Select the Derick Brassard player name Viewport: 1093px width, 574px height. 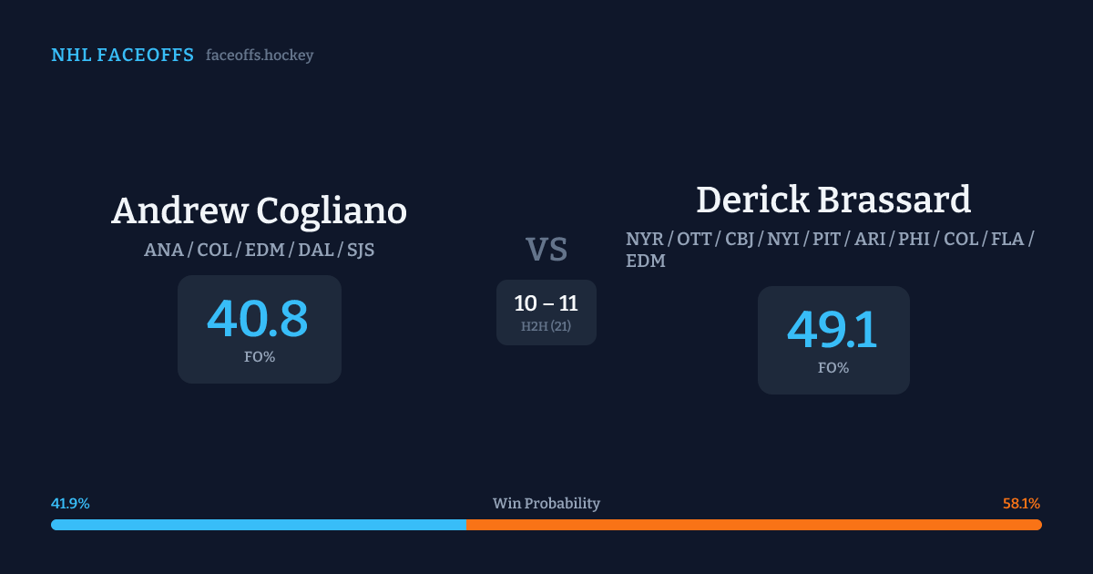tap(833, 200)
